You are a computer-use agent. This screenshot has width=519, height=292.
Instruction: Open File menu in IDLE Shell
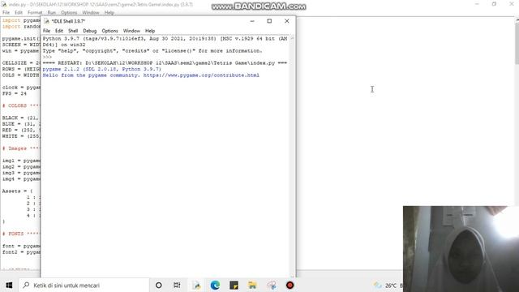click(46, 31)
